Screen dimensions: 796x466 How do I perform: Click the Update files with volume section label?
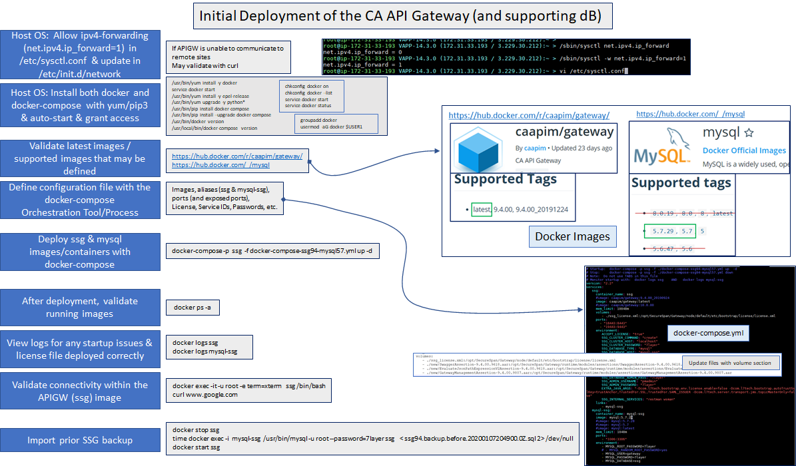click(730, 363)
